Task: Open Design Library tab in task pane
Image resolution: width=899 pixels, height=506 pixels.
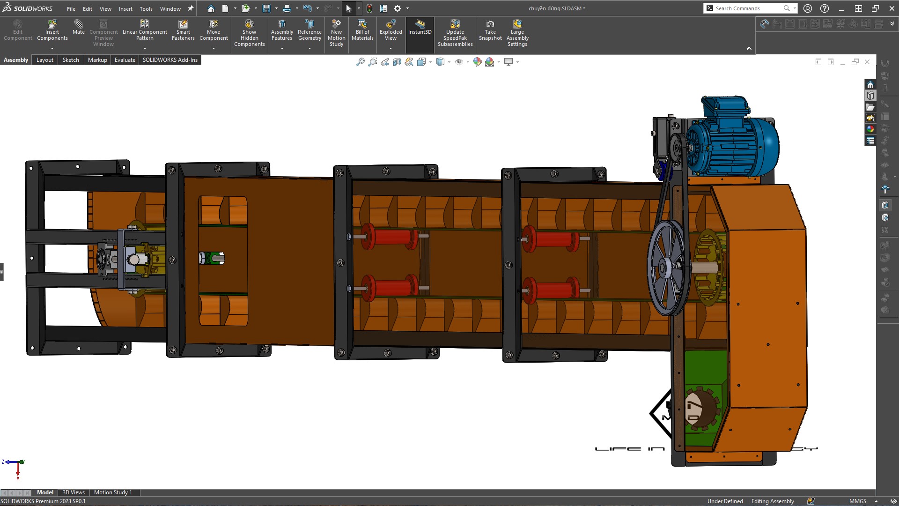Action: click(870, 96)
